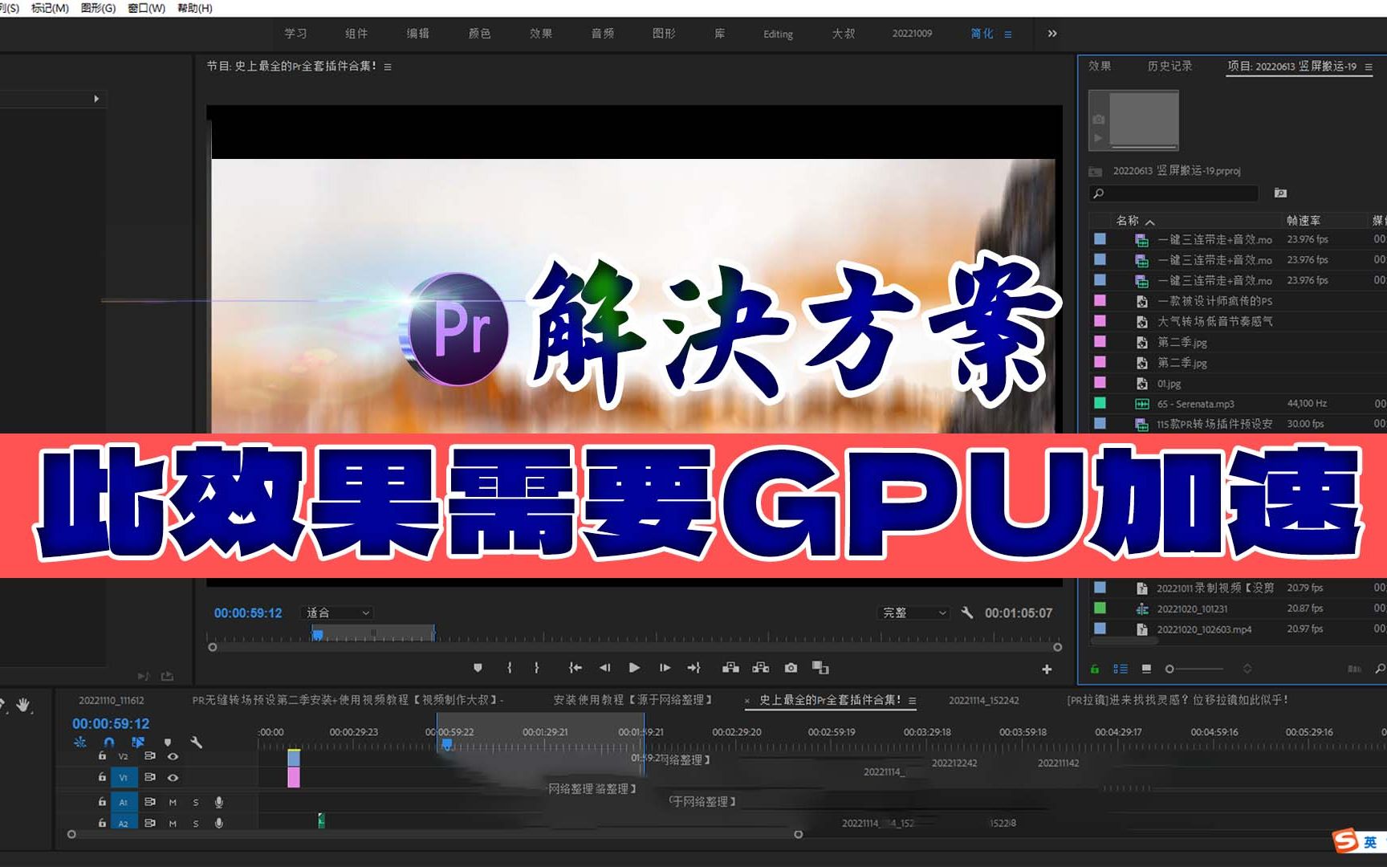Expand the workspace overflow chevrons
Image resolution: width=1387 pixels, height=867 pixels.
1052,34
